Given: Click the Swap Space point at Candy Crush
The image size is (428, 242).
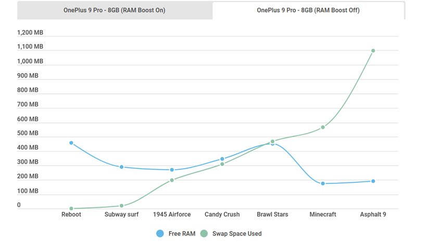Looking at the screenshot, I should [x=222, y=164].
